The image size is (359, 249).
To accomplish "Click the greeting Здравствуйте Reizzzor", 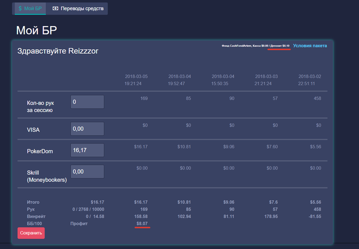I will (x=58, y=51).
